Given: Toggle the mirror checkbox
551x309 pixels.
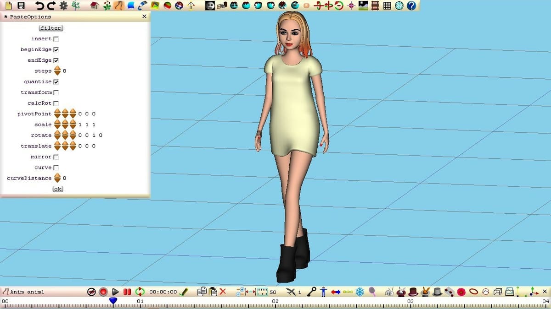Looking at the screenshot, I should 56,157.
